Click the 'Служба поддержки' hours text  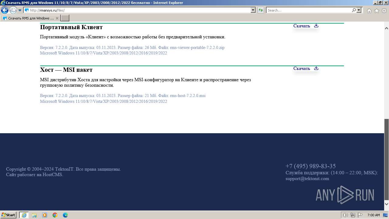click(332, 172)
